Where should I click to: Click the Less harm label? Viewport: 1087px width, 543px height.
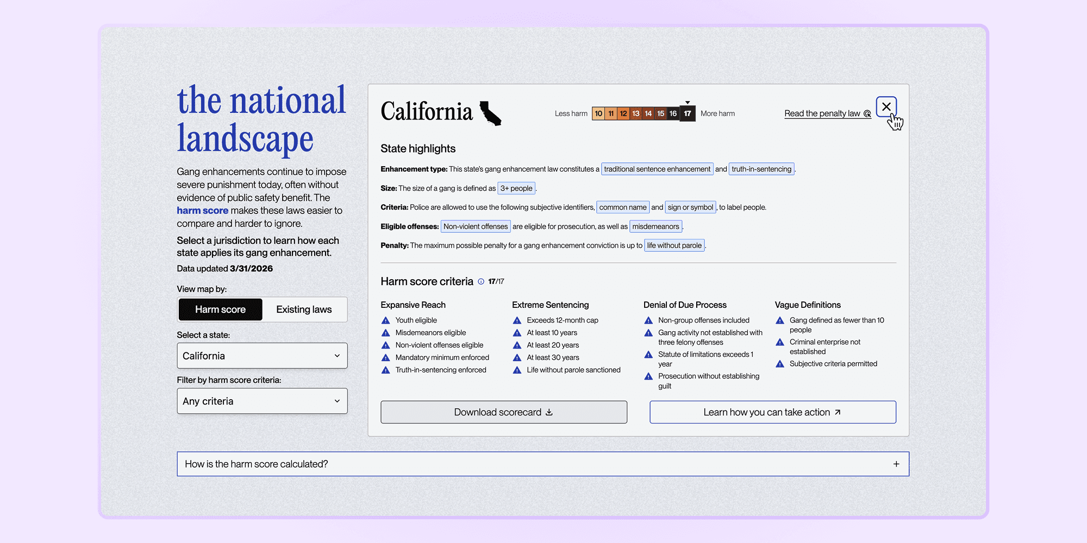tap(571, 113)
